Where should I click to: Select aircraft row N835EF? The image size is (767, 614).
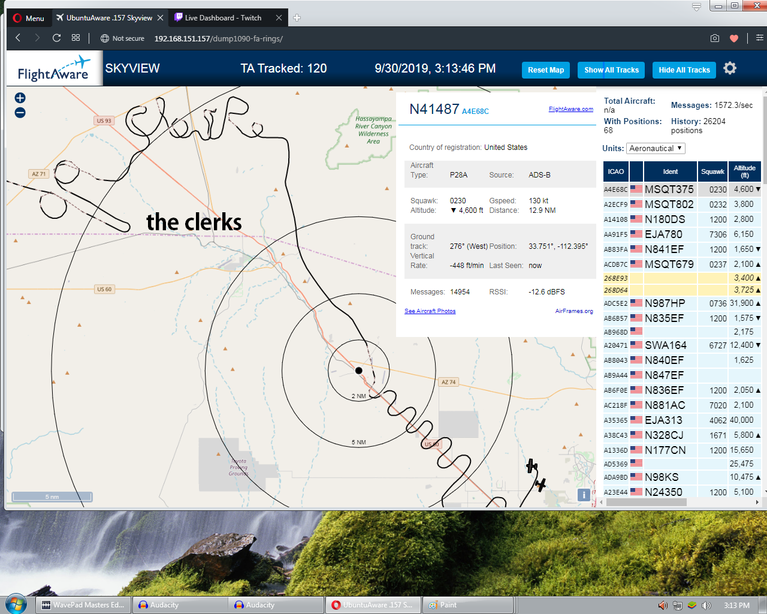pyautogui.click(x=682, y=318)
